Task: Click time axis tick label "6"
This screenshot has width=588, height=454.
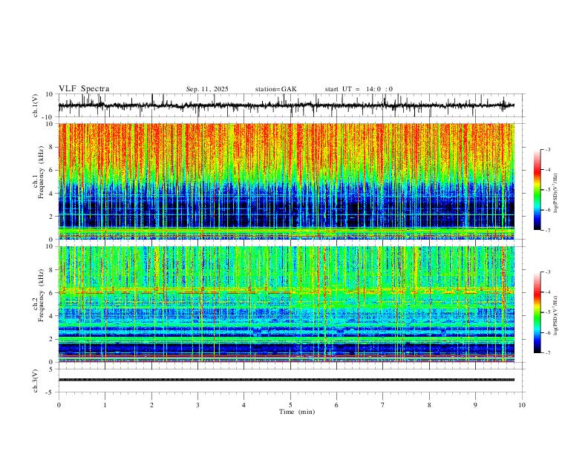Action: point(336,405)
